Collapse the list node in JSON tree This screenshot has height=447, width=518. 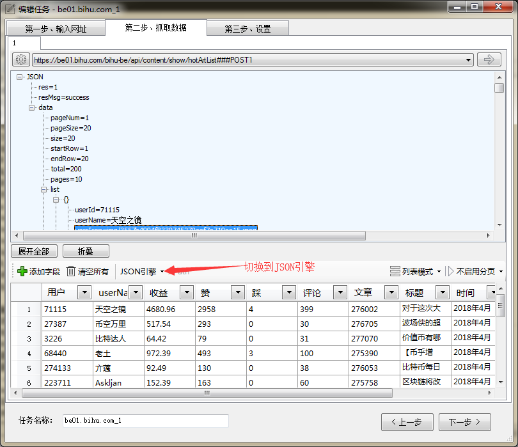tap(44, 189)
